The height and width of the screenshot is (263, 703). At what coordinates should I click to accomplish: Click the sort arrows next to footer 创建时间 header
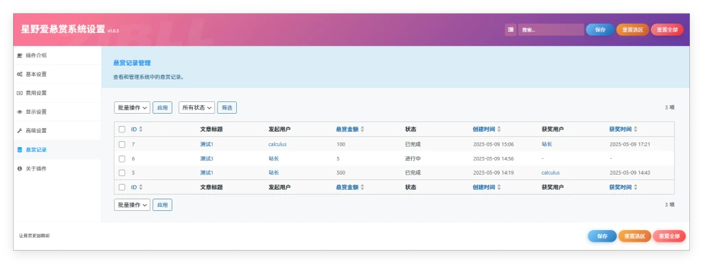(x=499, y=188)
